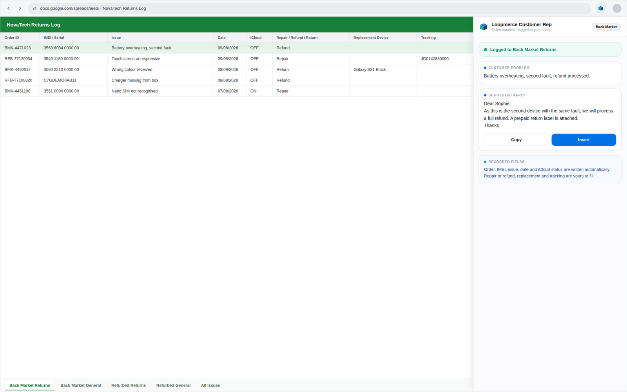Viewport: 627px width, 392px height.
Task: Click the Recorded Fields note text
Action: pos(547,173)
